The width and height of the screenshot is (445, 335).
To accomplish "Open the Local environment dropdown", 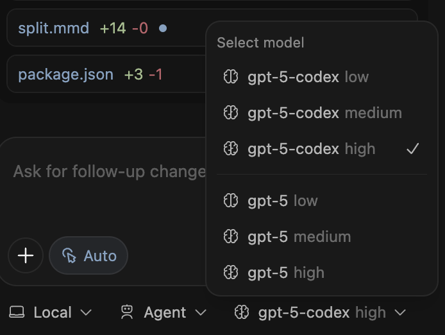I will (51, 313).
